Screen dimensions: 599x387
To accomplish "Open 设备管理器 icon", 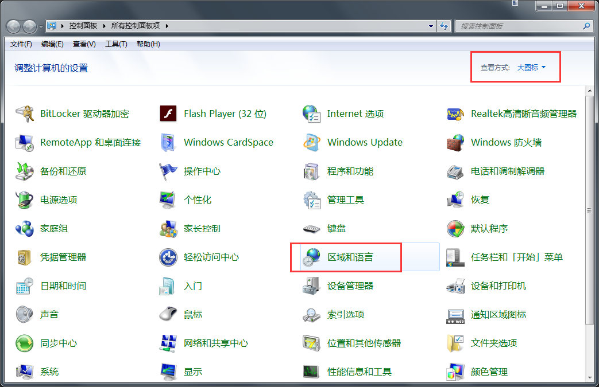I will (x=311, y=286).
